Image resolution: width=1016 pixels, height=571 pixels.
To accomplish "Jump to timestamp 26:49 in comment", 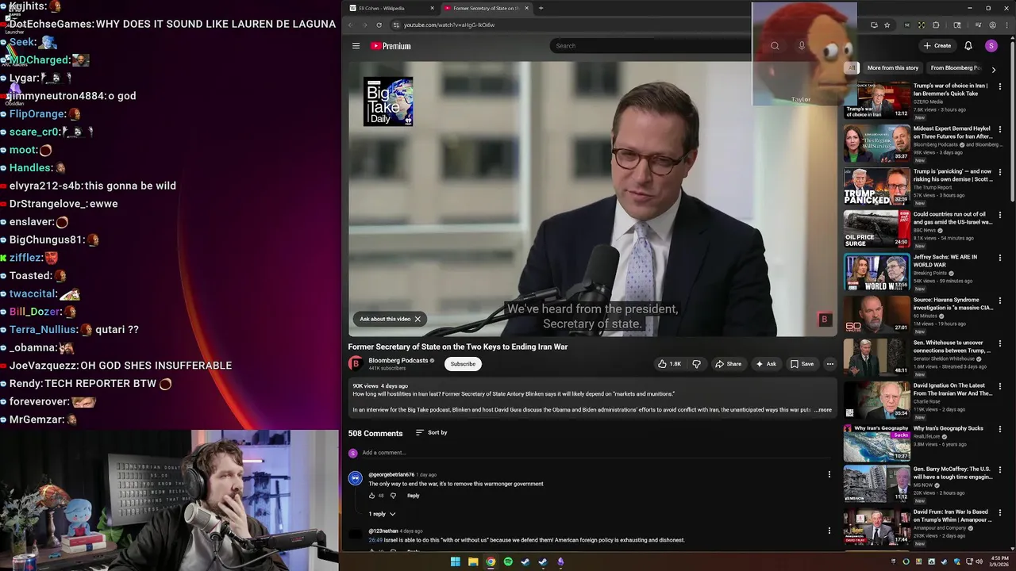I will click(375, 540).
